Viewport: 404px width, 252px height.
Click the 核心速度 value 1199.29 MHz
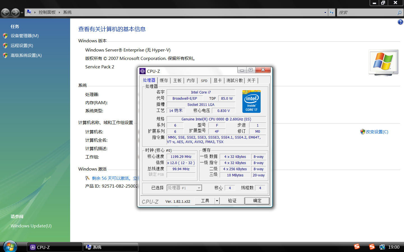(x=181, y=157)
